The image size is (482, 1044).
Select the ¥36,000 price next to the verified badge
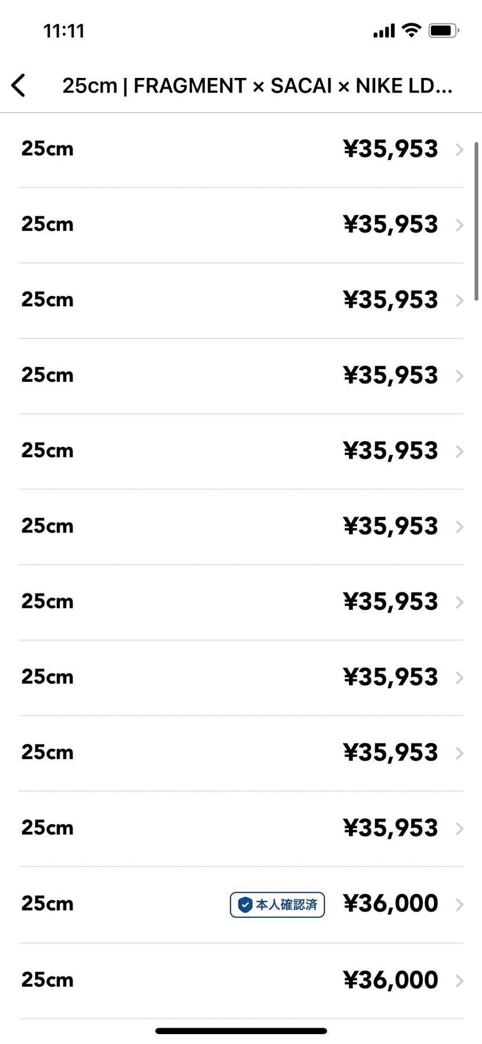pos(390,903)
